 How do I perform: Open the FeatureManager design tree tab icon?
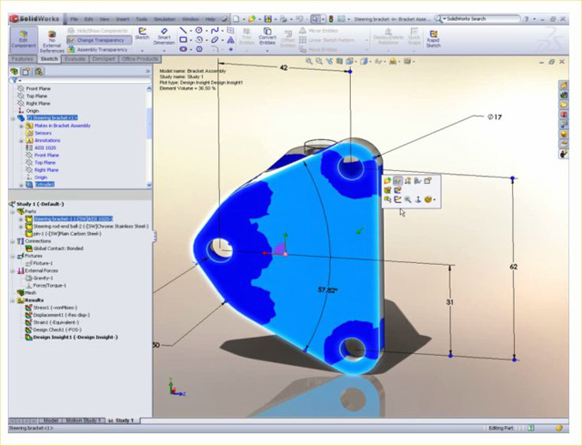coord(15,71)
